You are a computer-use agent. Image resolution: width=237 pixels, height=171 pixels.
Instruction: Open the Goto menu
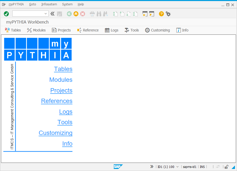[x=33, y=4]
